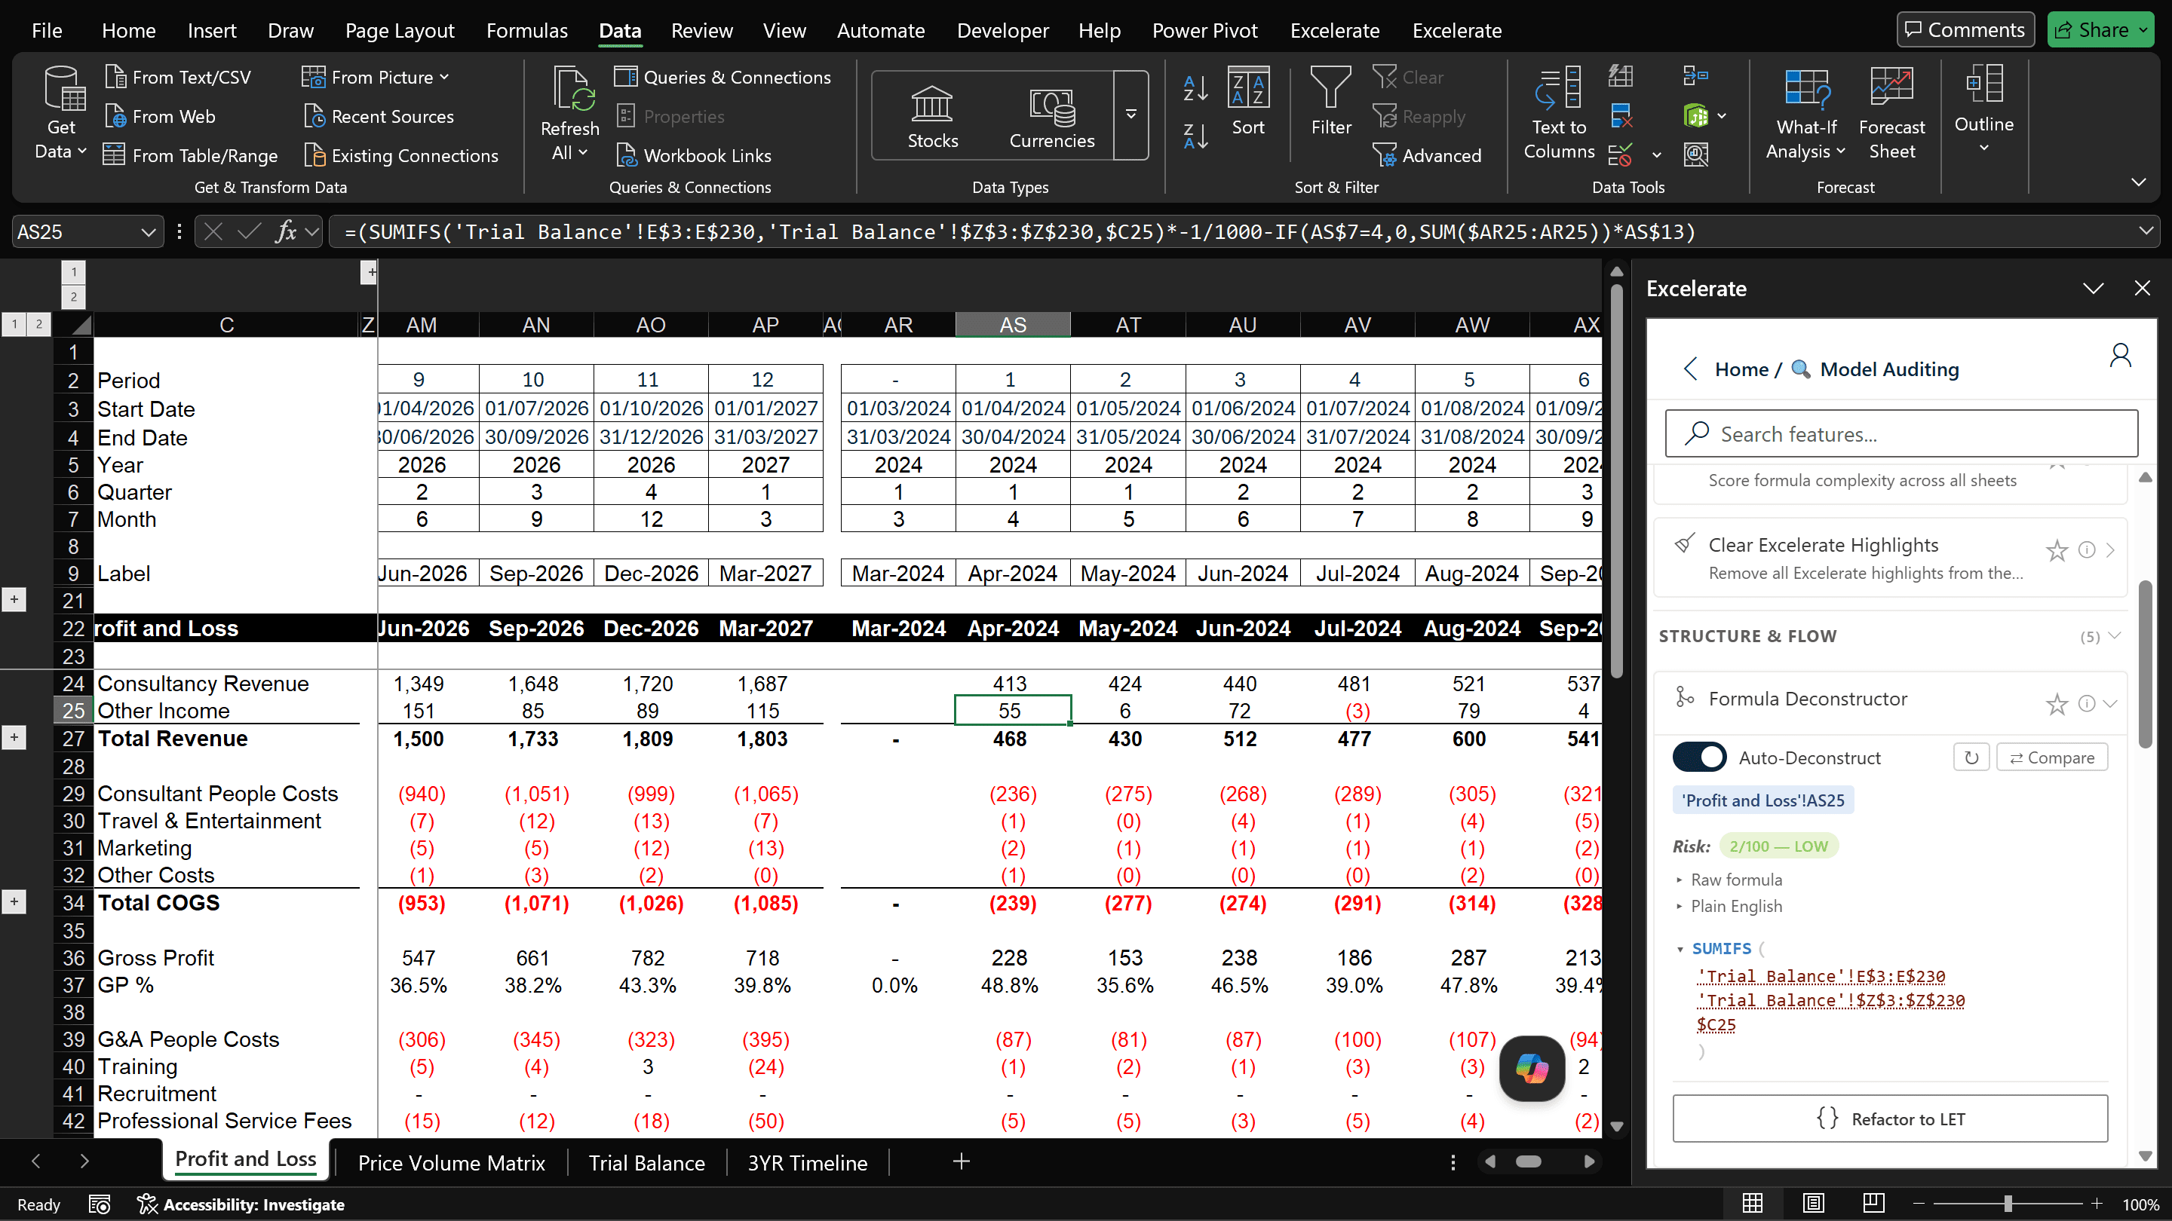Launch Text to Columns wizard
Image resolution: width=2172 pixels, height=1221 pixels.
coord(1558,113)
